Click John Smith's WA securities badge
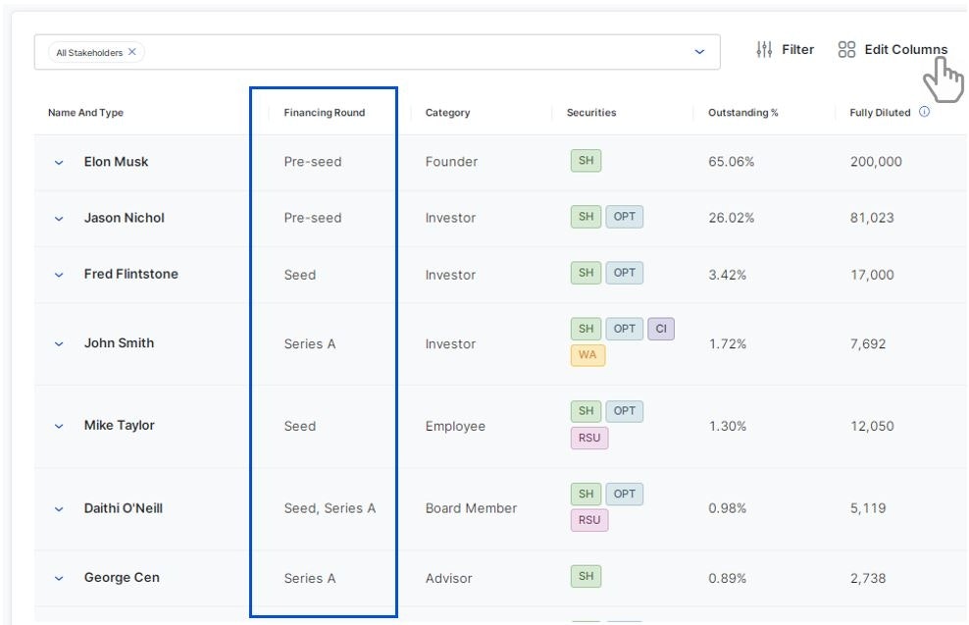This screenshot has height=625, width=969. (x=587, y=355)
